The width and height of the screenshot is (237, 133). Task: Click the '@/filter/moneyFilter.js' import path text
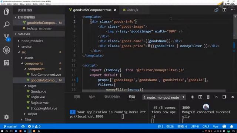(x=160, y=70)
